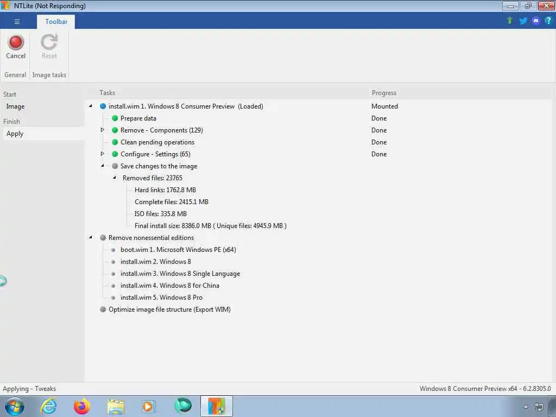Expand the Configure - Settings (65) node
Screen dimensions: 556x417
pos(103,154)
